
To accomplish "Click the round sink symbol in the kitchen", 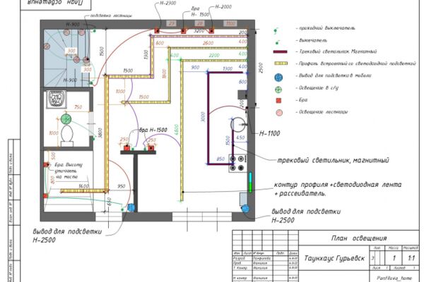I will 238,125.
